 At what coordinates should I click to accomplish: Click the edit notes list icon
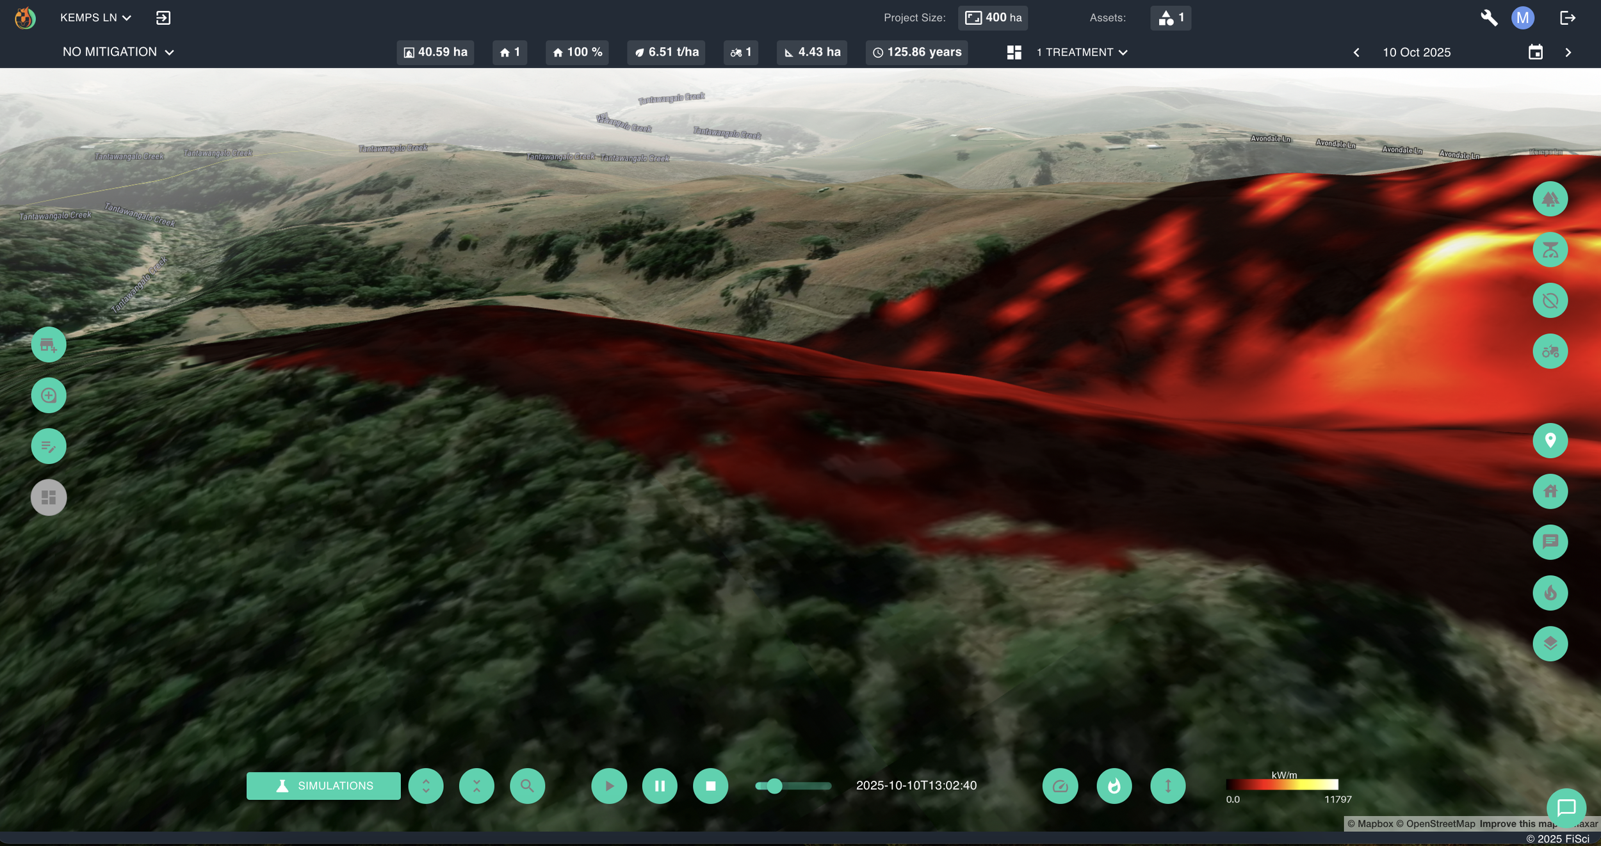pyautogui.click(x=49, y=446)
